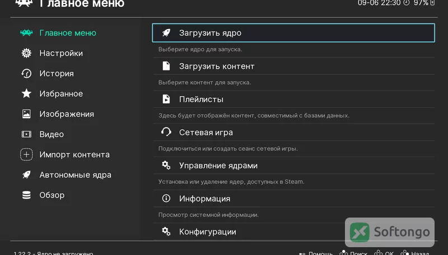Screen dimensions: 448x255
Task: Click the picture icon beside Изображения
Action: [x=26, y=114]
